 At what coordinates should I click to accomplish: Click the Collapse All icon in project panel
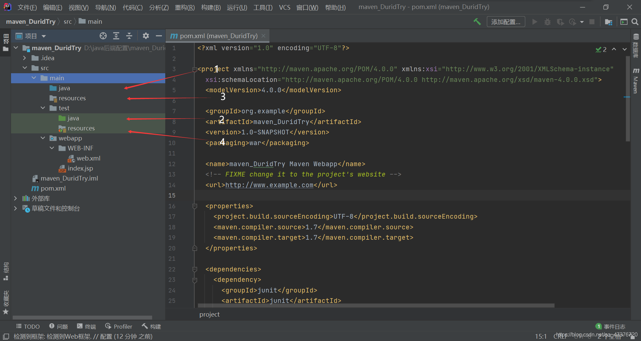click(129, 36)
